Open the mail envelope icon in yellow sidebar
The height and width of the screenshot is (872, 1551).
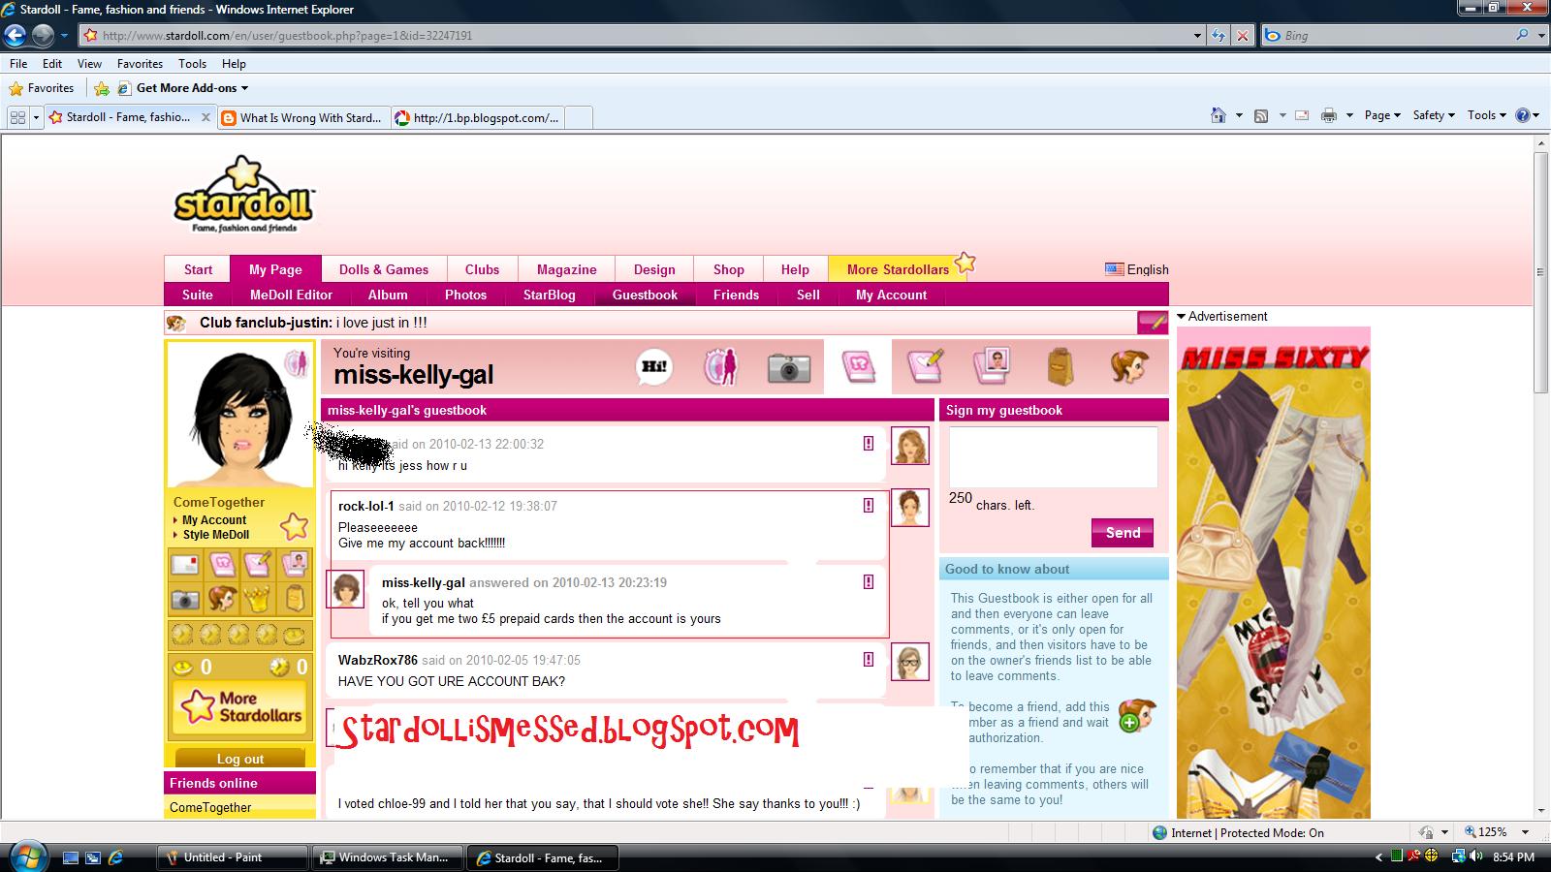[184, 564]
